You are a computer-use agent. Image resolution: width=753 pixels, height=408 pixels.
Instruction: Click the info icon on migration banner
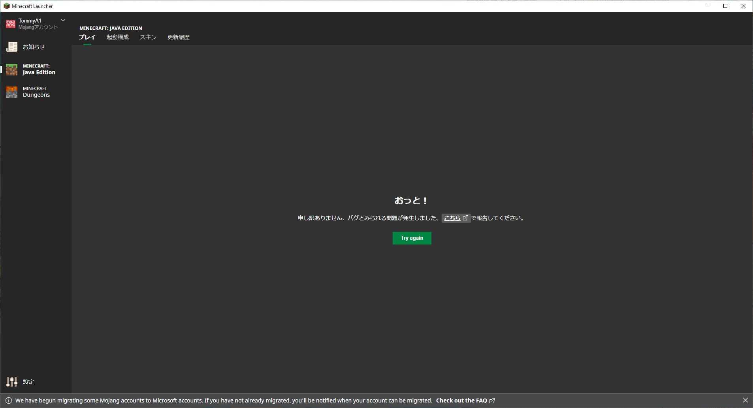coord(9,400)
